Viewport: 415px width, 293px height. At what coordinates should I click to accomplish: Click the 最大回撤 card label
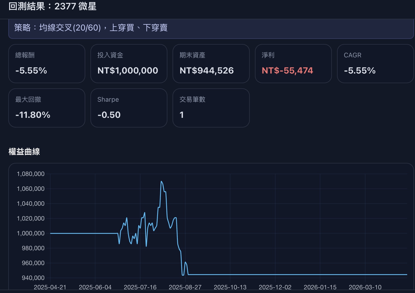click(28, 99)
